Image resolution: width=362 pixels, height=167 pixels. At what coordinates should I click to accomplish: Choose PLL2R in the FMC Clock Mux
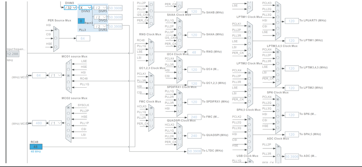pyautogui.click(x=151, y=119)
